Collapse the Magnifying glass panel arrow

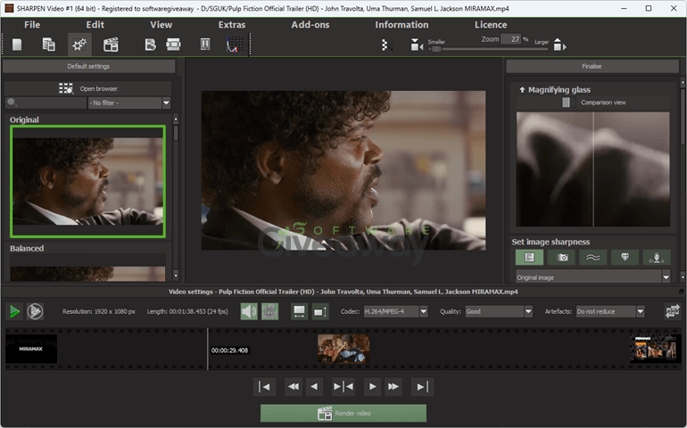[x=522, y=90]
